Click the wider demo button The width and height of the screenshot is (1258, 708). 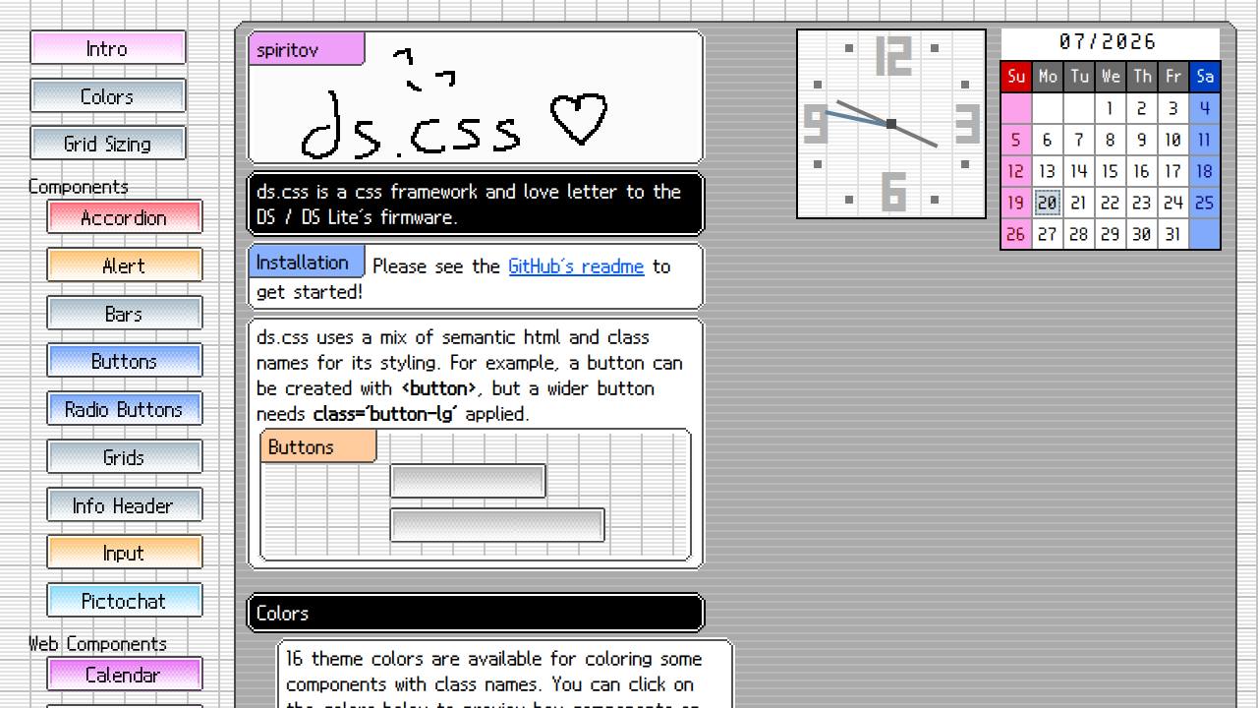click(497, 525)
